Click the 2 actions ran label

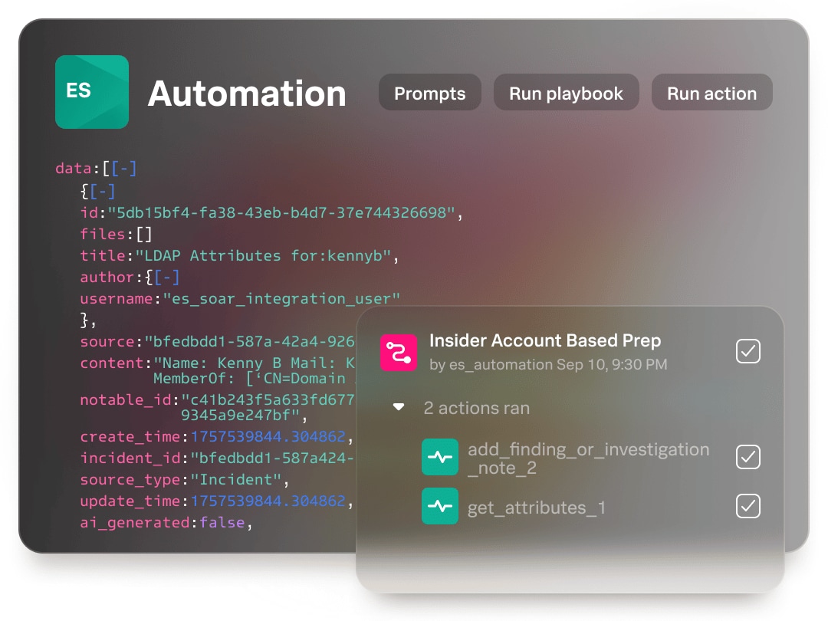[x=476, y=408]
